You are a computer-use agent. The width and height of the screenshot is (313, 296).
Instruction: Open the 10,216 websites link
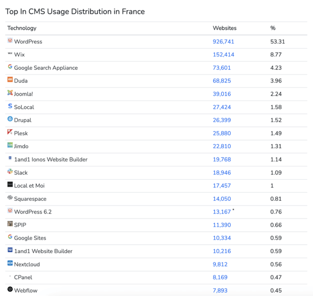pos(222,251)
